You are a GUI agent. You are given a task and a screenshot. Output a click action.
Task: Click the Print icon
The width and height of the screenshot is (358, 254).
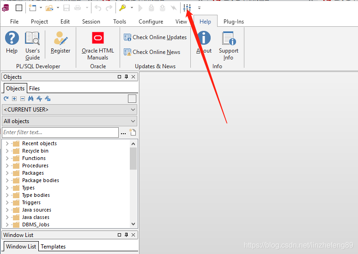78,8
